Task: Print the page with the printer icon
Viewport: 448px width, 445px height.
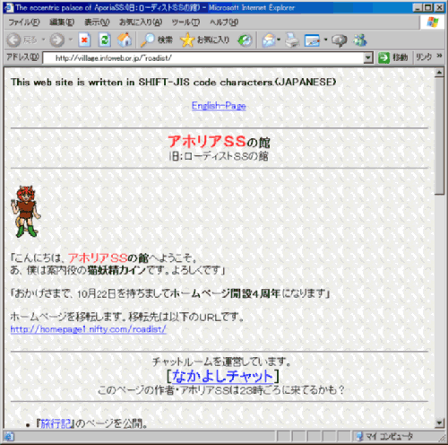Action: (292, 40)
